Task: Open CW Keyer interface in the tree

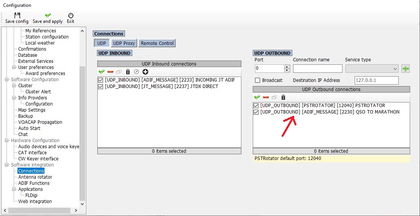Action: click(x=38, y=159)
